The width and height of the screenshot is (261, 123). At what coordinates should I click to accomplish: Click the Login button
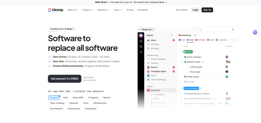[195, 10]
